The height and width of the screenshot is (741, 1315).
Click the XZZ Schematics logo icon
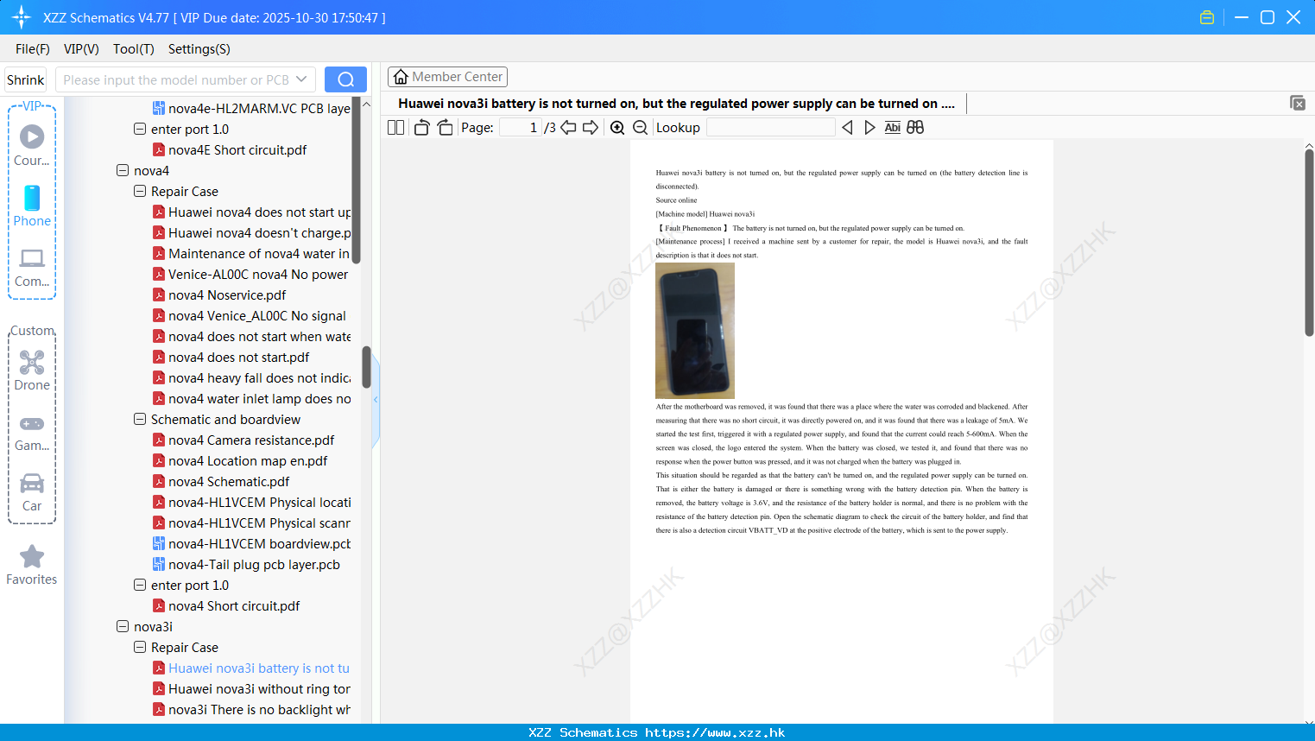click(x=22, y=17)
